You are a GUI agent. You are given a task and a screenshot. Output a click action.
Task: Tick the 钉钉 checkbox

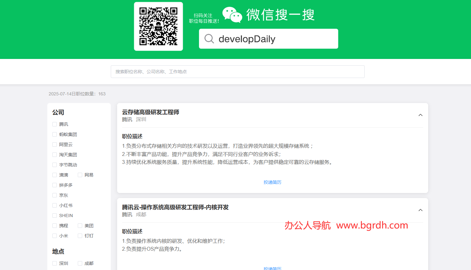80,235
